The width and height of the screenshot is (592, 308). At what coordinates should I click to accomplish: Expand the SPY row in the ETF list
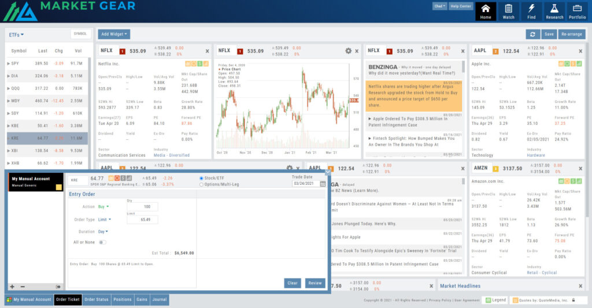[x=9, y=64]
